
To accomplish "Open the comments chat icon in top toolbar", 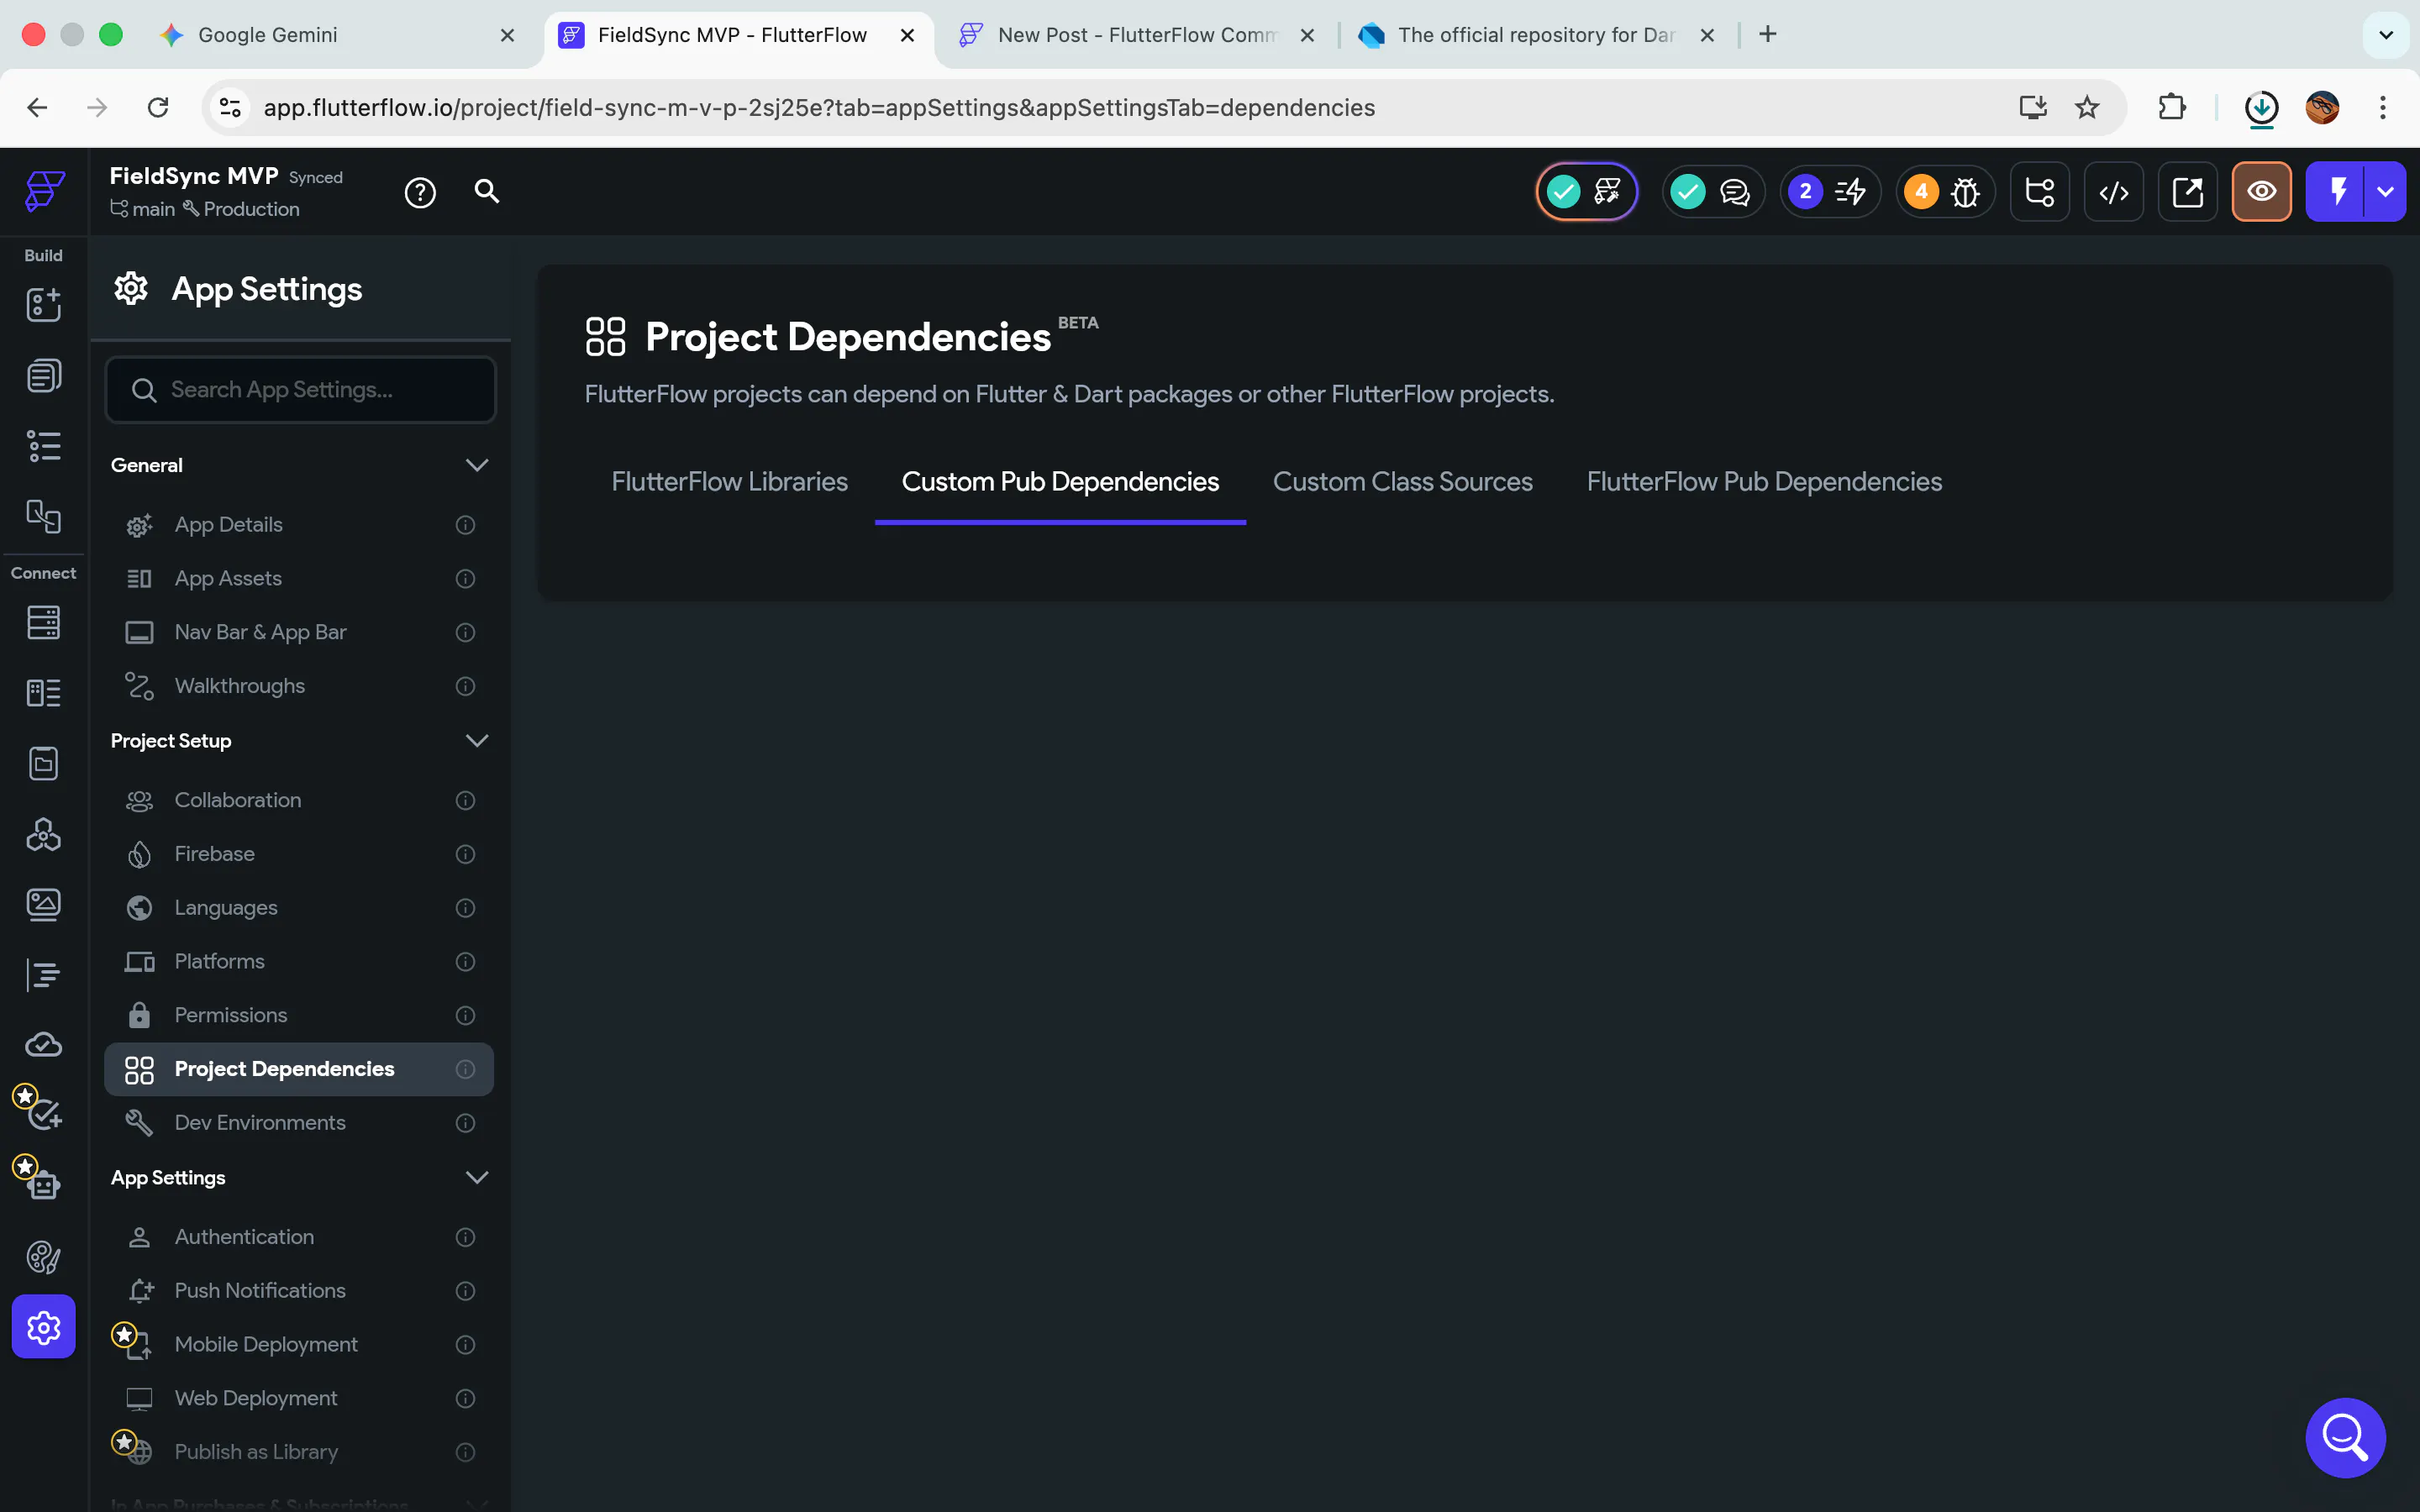I will 1714,192.
